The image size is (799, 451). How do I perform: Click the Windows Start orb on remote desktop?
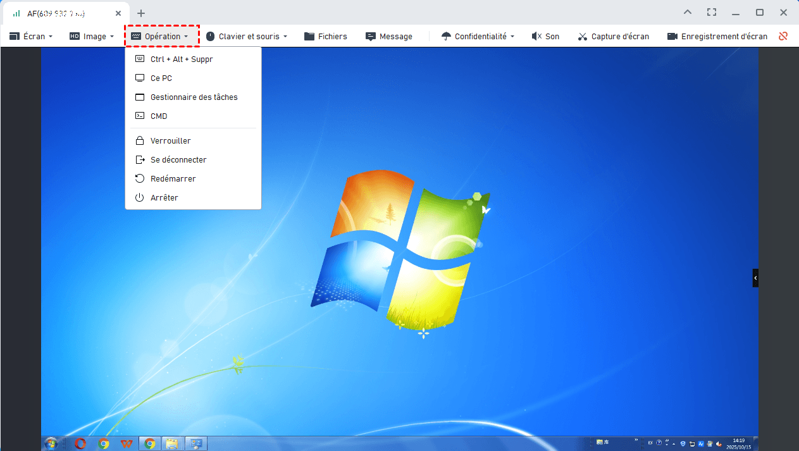[51, 443]
